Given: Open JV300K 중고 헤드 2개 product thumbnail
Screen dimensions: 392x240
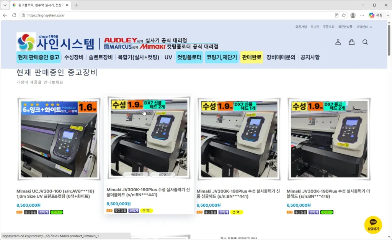Looking at the screenshot, I should click(x=329, y=139).
